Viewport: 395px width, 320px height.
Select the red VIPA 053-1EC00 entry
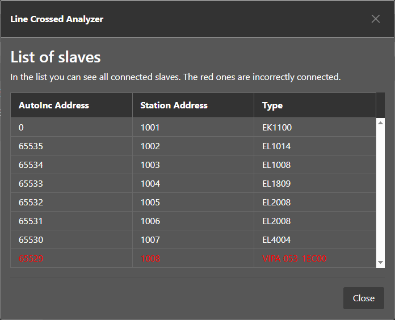pos(294,259)
